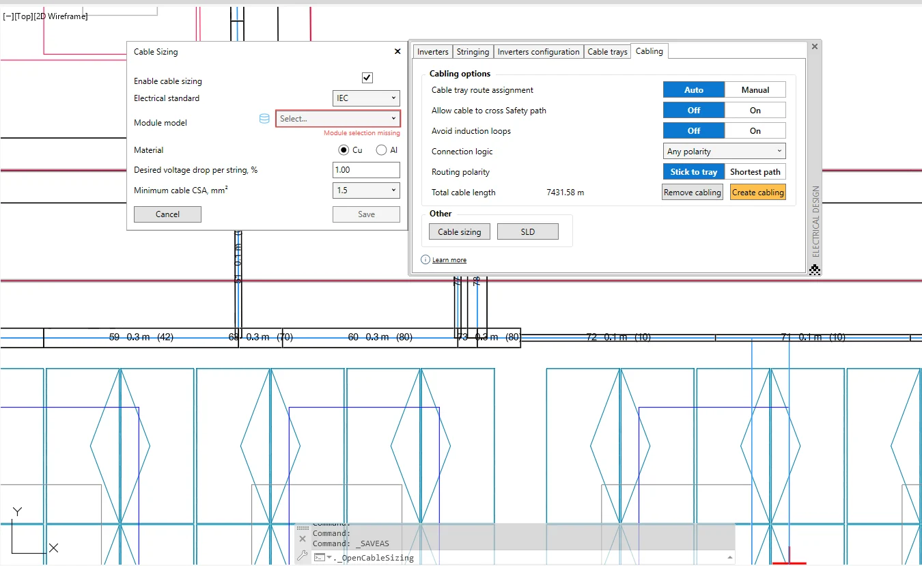The image size is (922, 566).
Task: Open the Minimum cable CSA dropdown
Action: point(366,190)
